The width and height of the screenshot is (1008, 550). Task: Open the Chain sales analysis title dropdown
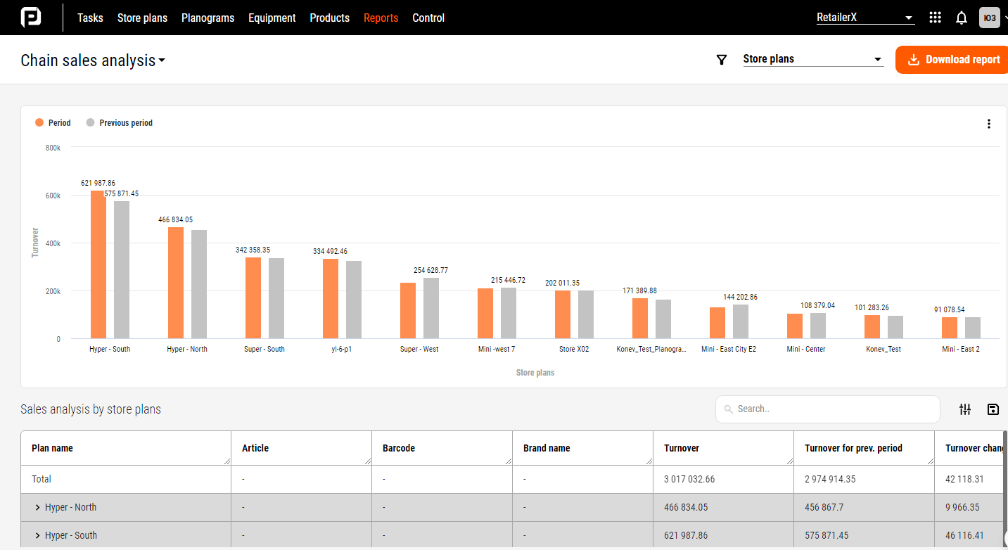[x=92, y=60]
